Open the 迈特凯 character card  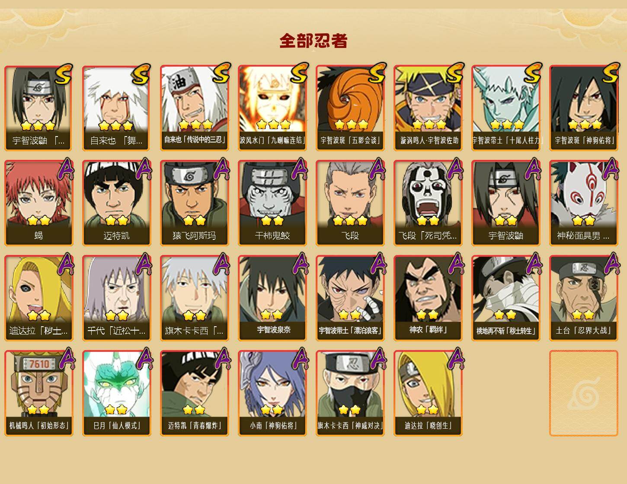[117, 203]
